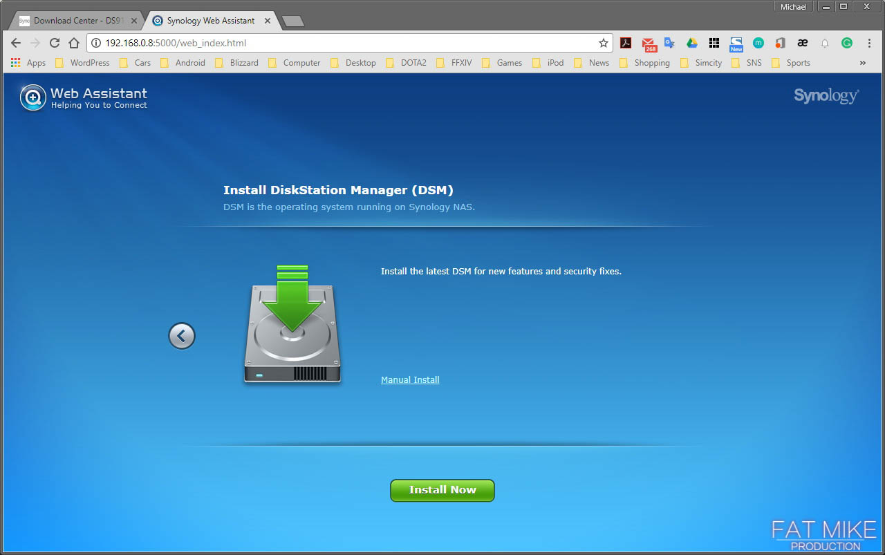This screenshot has height=555, width=885.
Task: Open the Google Drive extension
Action: tap(691, 43)
